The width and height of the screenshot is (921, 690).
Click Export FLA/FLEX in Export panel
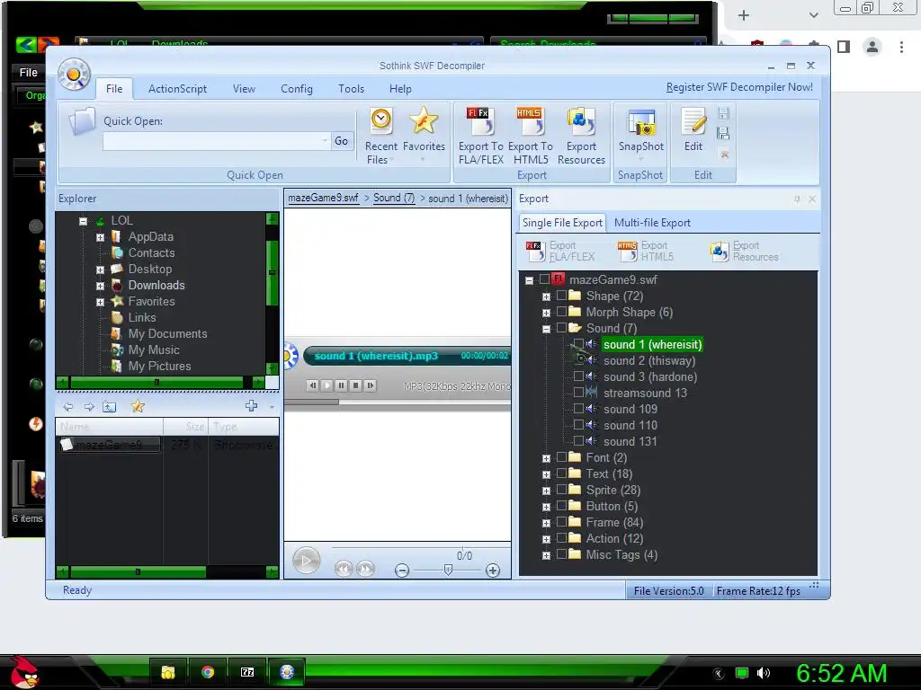560,252
